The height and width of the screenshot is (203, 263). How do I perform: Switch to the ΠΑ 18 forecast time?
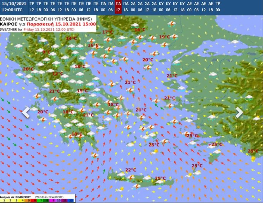(126, 7)
